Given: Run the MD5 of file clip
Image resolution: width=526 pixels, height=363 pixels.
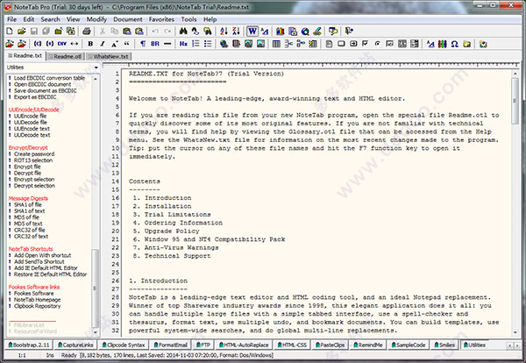Looking at the screenshot, I should point(26,217).
